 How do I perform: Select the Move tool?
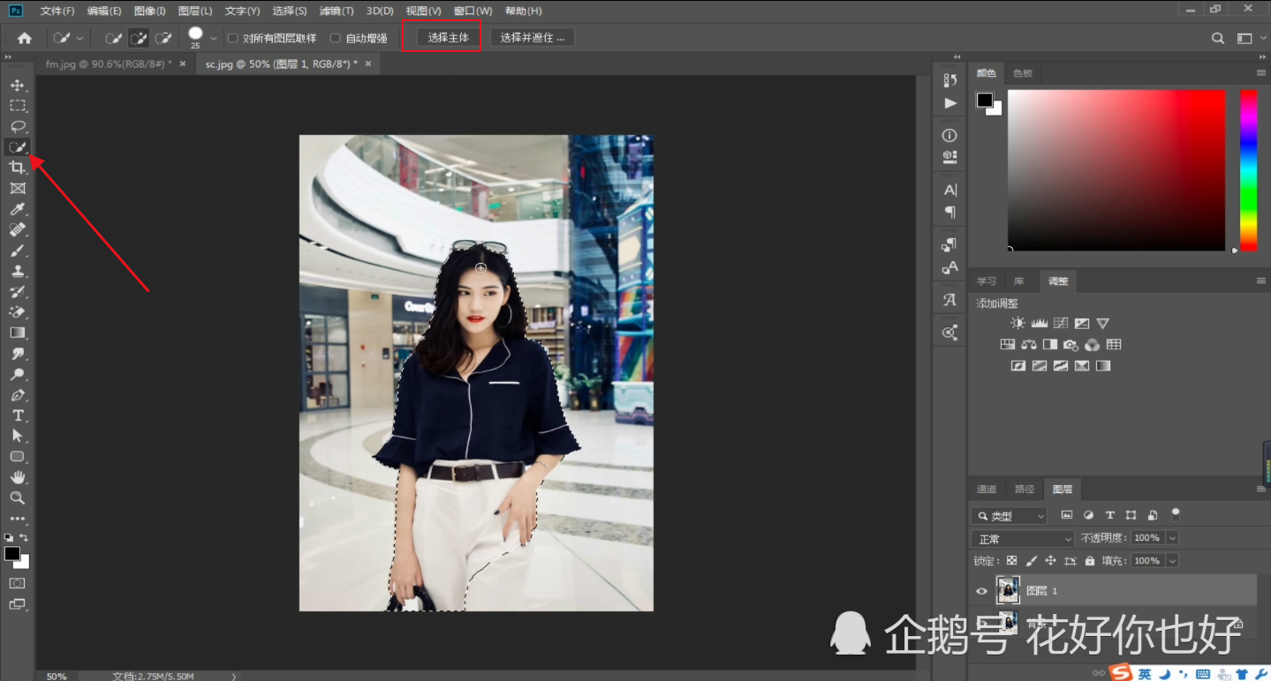[17, 86]
